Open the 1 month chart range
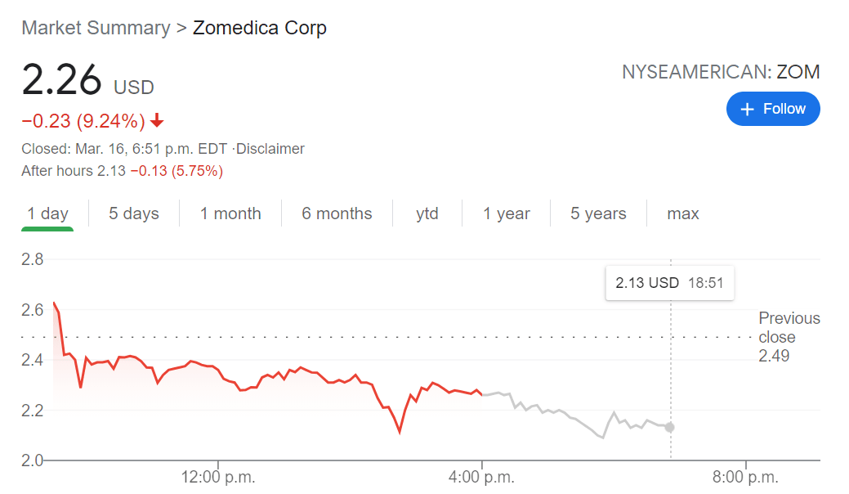 (230, 213)
